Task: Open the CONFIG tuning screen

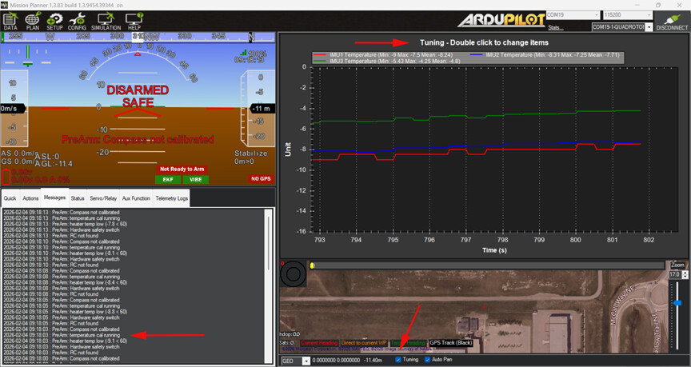Action: pyautogui.click(x=77, y=21)
